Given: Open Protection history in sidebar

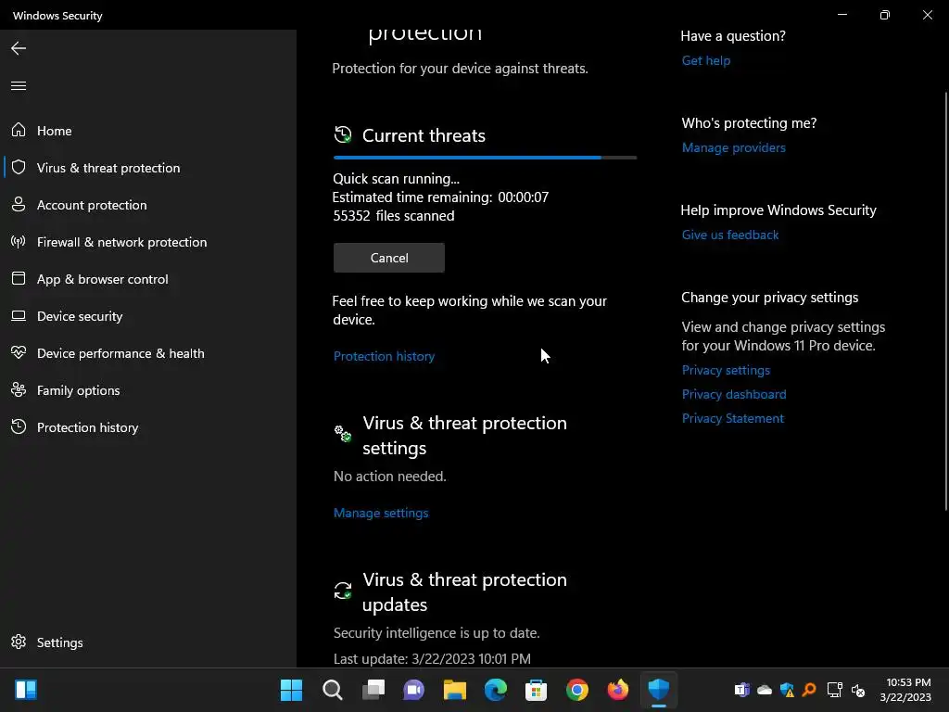Looking at the screenshot, I should (148, 426).
